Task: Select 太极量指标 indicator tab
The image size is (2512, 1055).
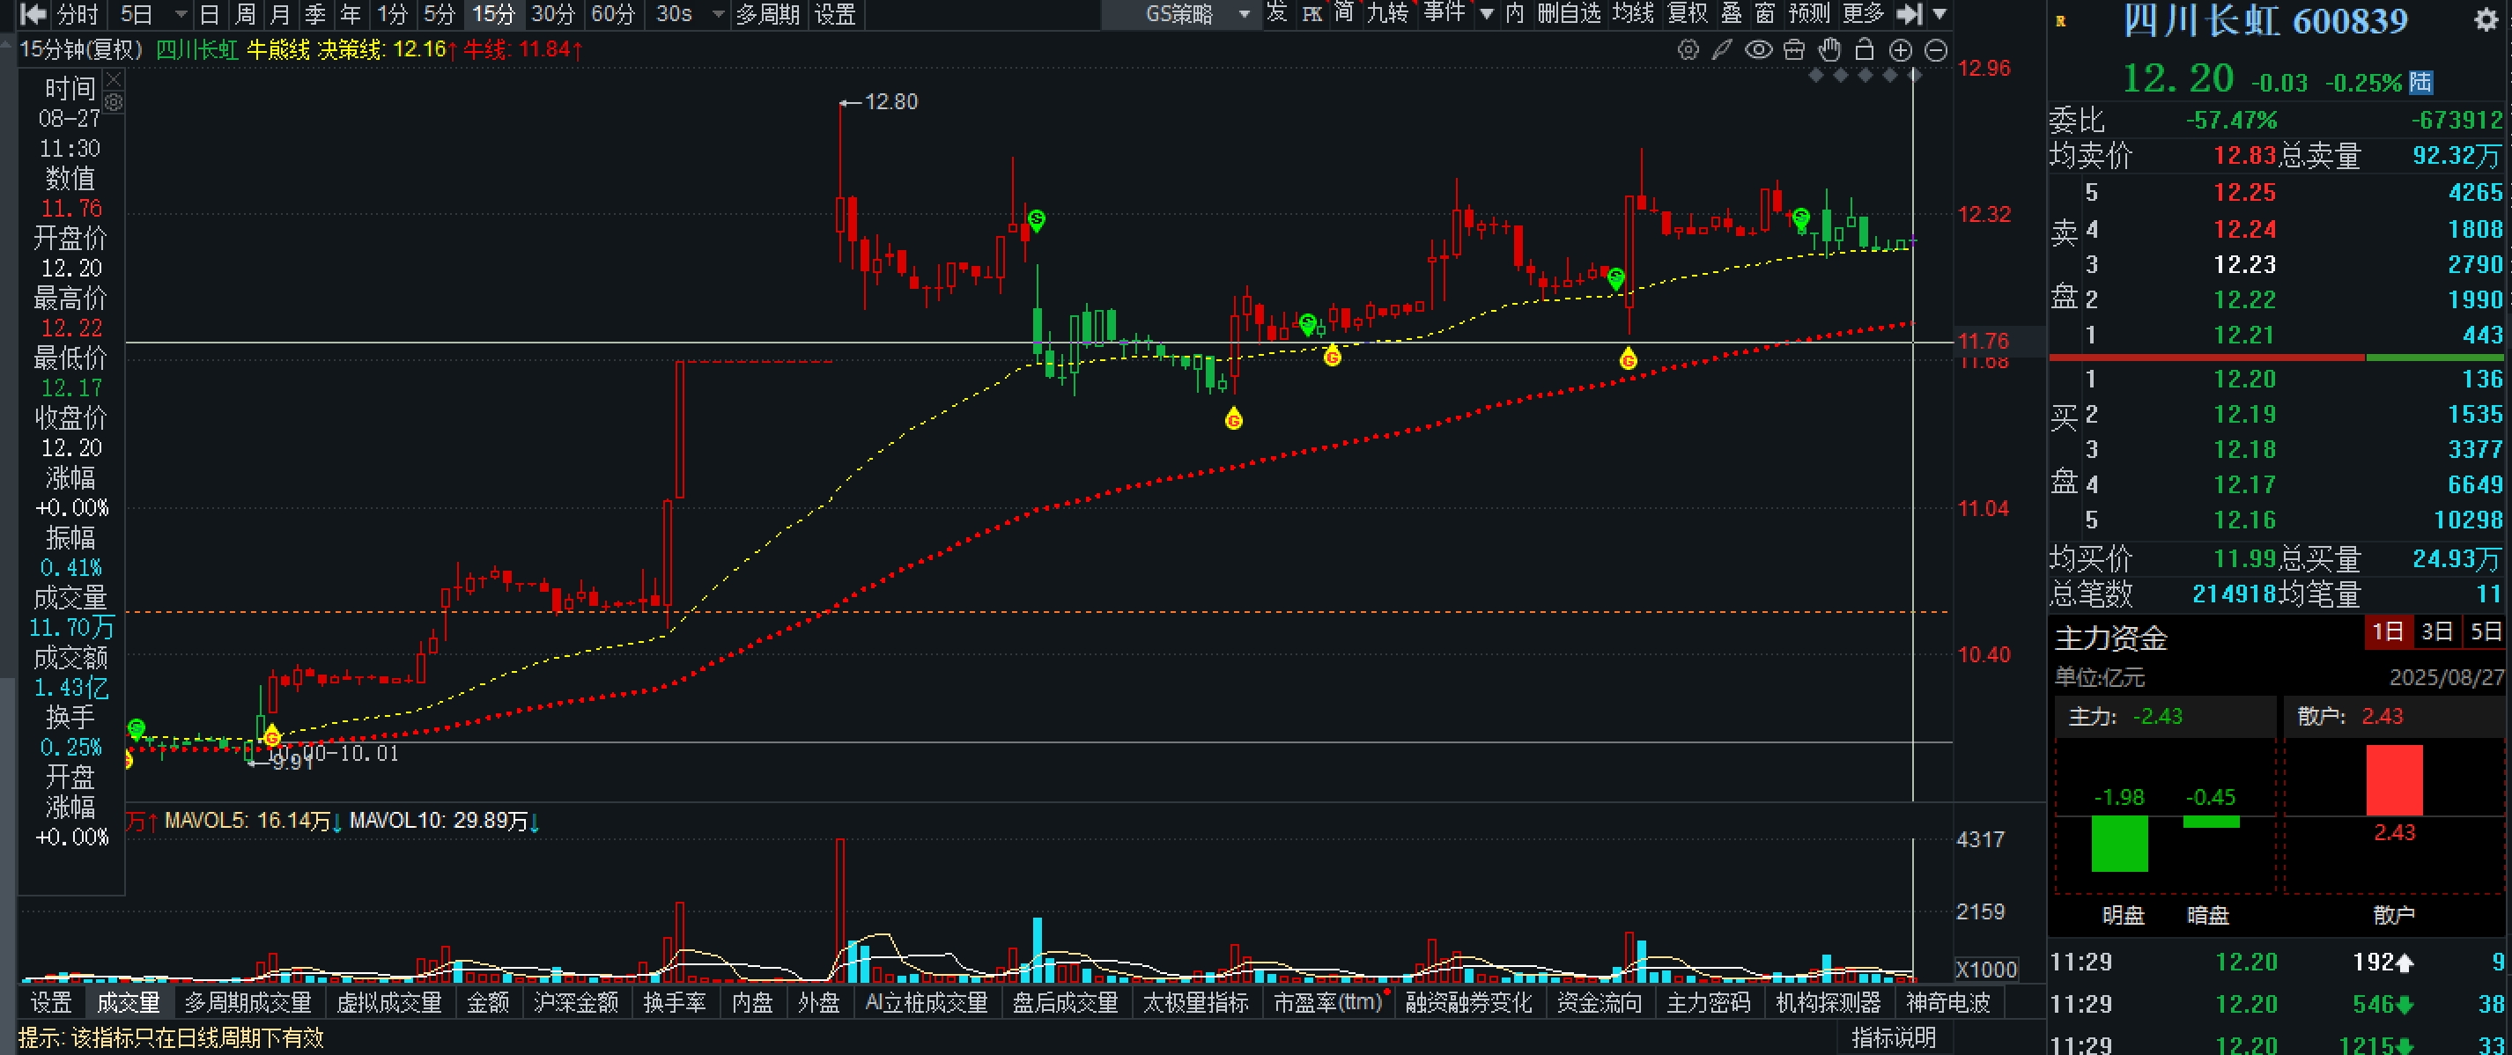Action: 1195,1002
